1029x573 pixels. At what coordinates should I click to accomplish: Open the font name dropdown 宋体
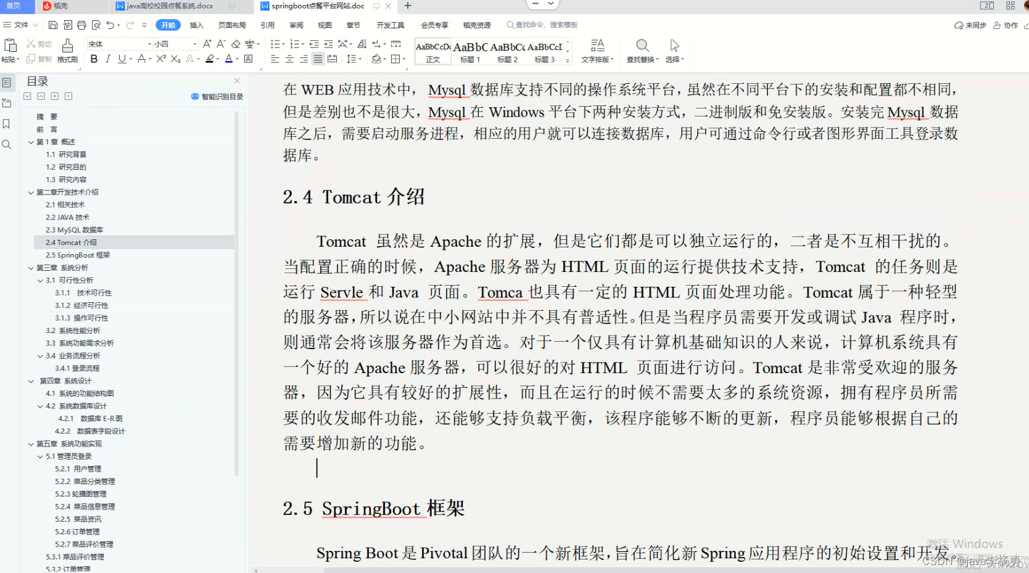149,44
